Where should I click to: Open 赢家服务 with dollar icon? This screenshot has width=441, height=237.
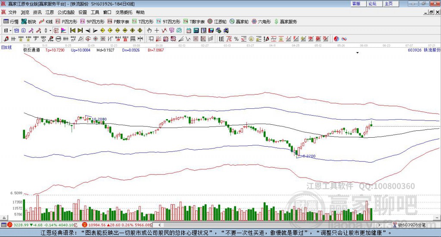[286, 22]
